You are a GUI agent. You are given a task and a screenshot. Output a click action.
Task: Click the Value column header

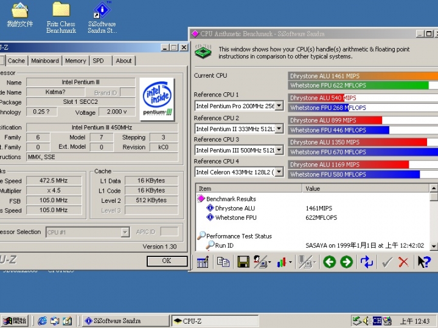[x=366, y=188]
